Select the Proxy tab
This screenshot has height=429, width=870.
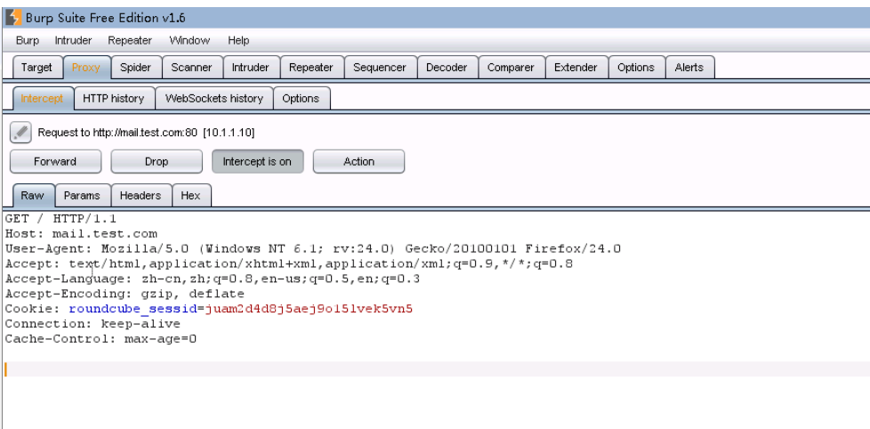tap(86, 67)
